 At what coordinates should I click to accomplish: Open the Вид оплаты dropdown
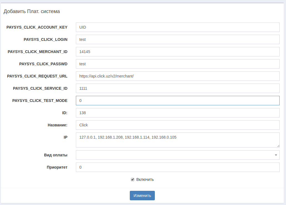click(x=177, y=155)
